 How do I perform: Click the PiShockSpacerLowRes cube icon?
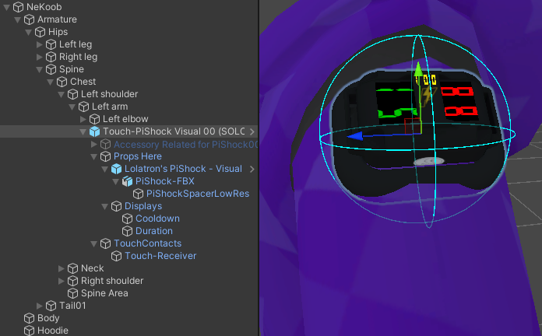coord(138,194)
